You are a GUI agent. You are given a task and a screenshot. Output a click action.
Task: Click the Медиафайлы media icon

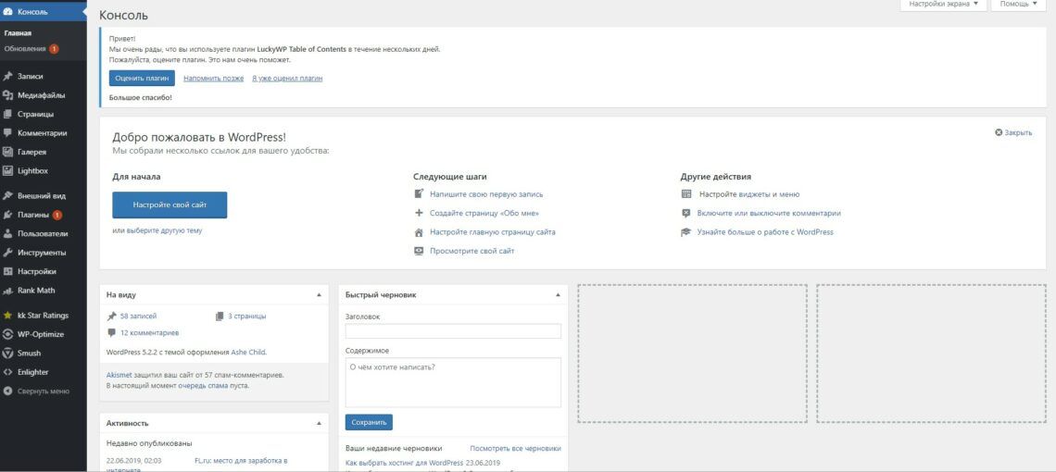8,95
